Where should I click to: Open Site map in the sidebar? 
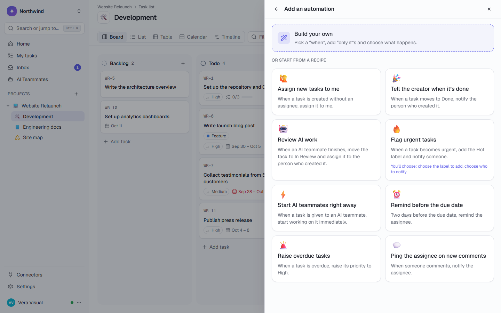point(48,137)
